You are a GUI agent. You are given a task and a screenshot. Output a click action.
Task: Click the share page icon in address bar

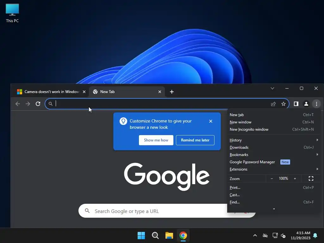pos(273,104)
